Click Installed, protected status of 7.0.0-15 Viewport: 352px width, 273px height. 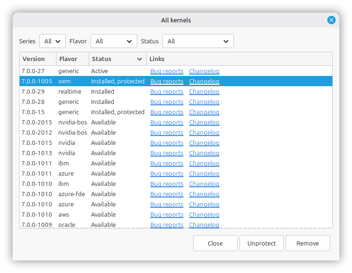pyautogui.click(x=118, y=112)
